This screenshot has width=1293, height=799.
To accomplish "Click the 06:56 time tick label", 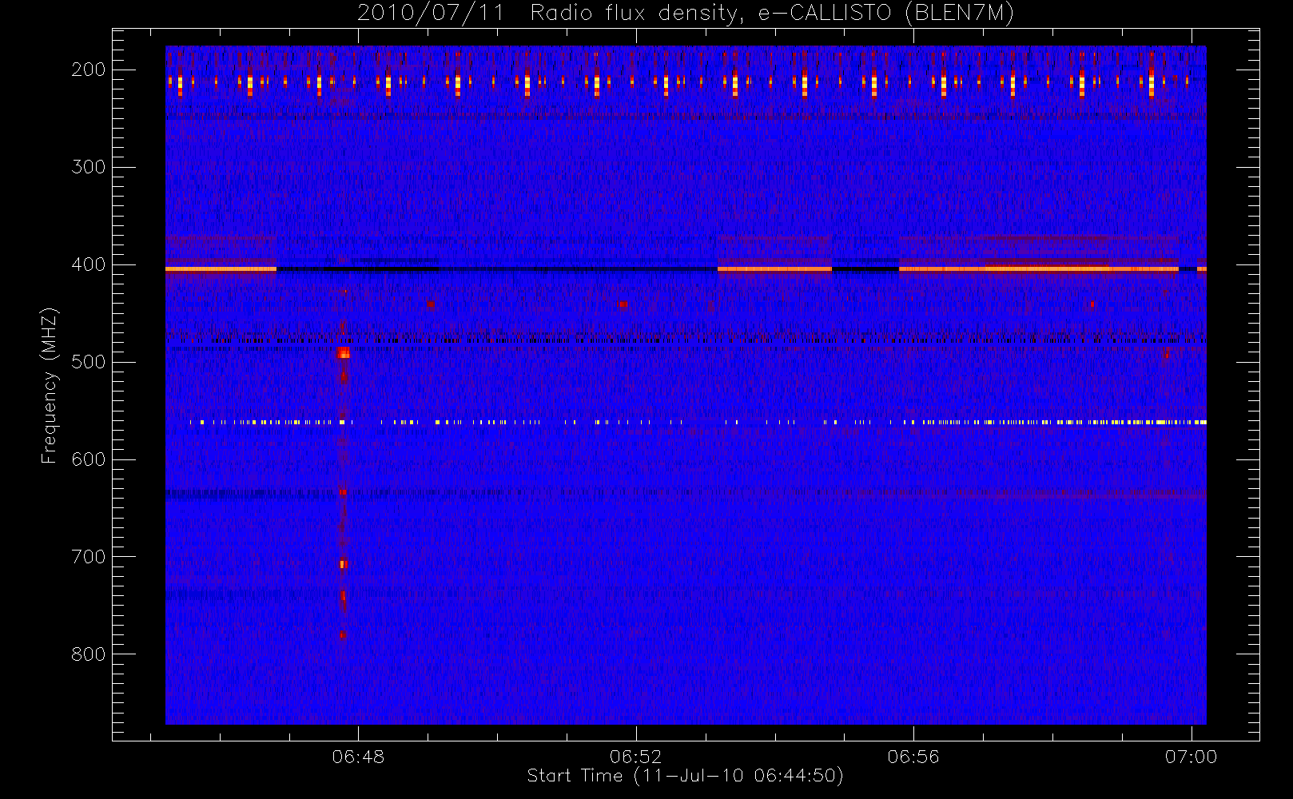I will [913, 757].
